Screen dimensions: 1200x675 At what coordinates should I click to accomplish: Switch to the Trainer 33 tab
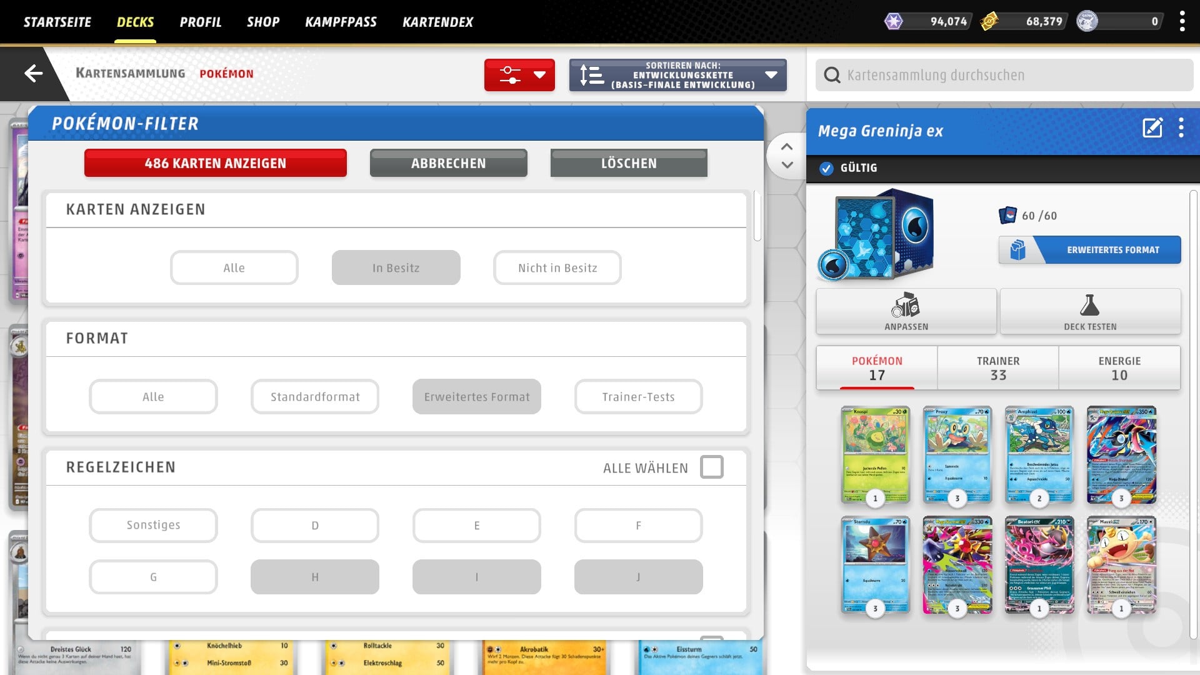[998, 368]
